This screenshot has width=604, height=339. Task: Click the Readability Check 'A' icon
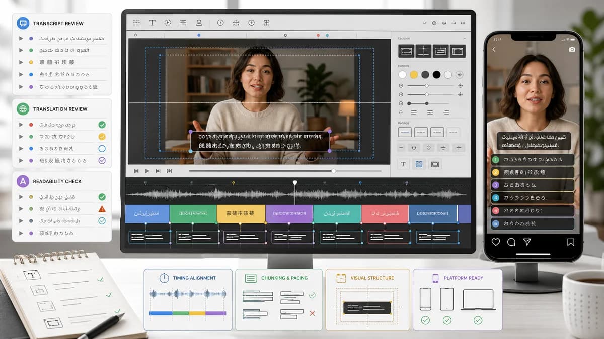[x=23, y=181]
